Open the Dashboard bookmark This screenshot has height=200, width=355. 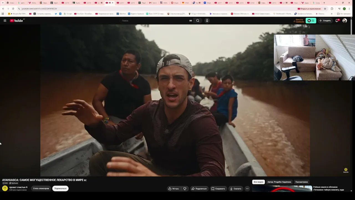tap(282, 14)
